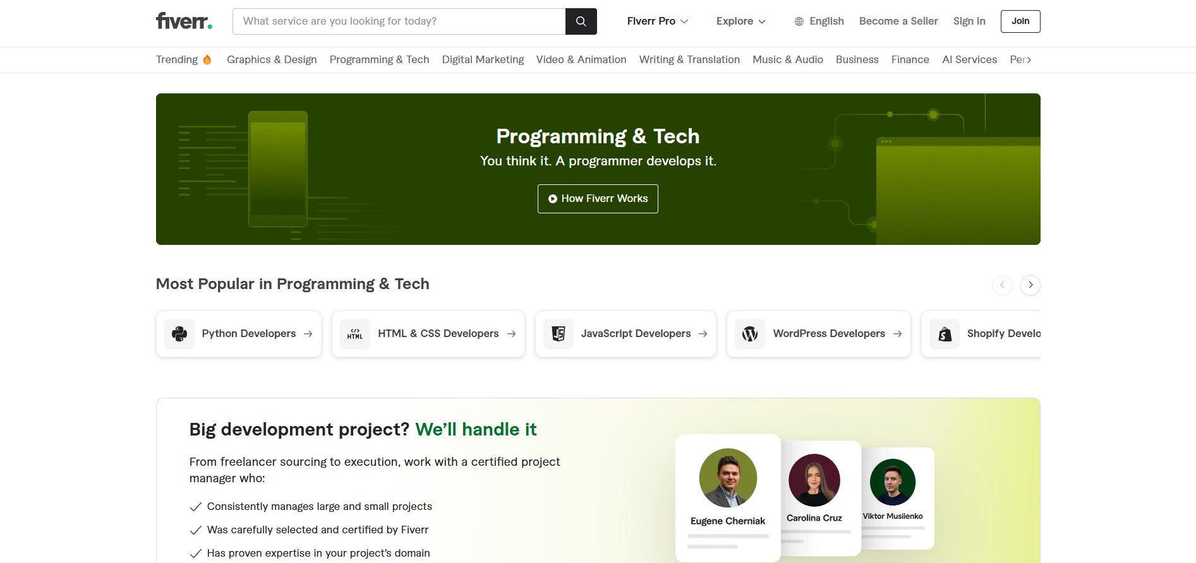The width and height of the screenshot is (1196, 563).
Task: Open the Shopify Developers card
Action: click(981, 334)
